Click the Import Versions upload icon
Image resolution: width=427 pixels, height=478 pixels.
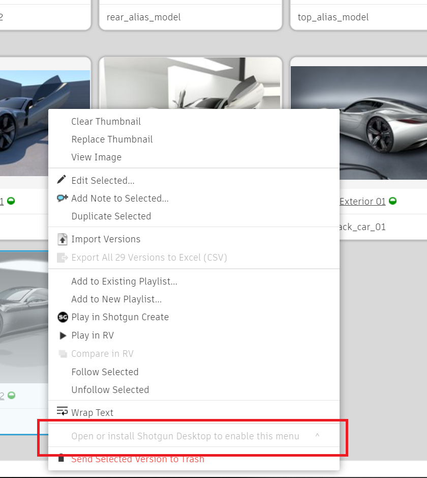(x=63, y=239)
